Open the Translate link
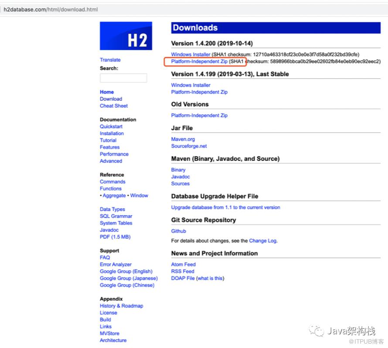The height and width of the screenshot is (348, 388). [x=110, y=60]
